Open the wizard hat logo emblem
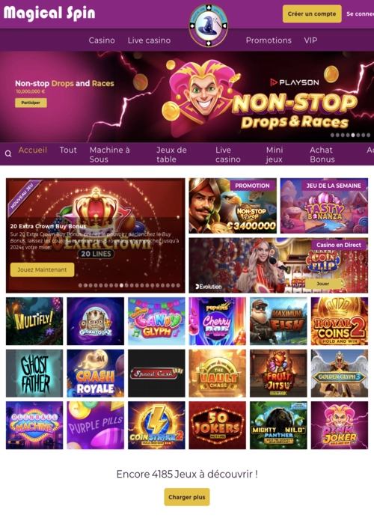Screen dimensions: 374x524 209,25
